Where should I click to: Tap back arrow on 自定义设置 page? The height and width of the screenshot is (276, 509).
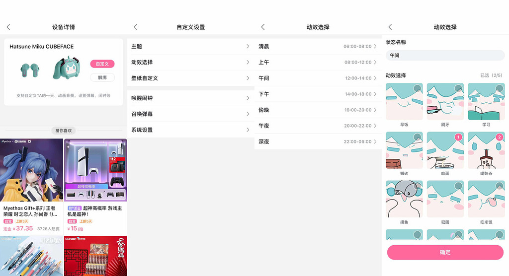click(136, 27)
